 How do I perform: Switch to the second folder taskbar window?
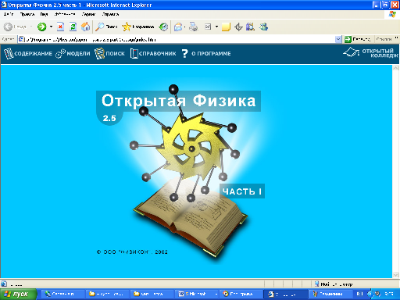coord(152,294)
